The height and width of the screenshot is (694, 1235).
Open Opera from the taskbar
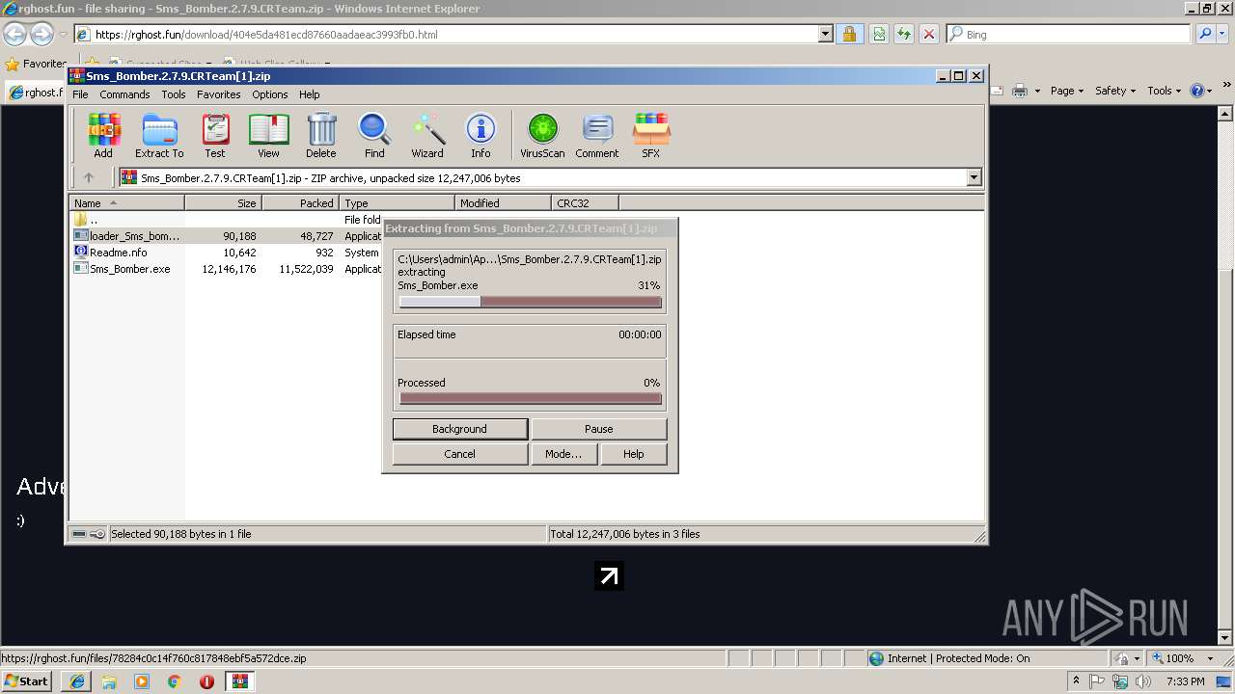tap(206, 681)
